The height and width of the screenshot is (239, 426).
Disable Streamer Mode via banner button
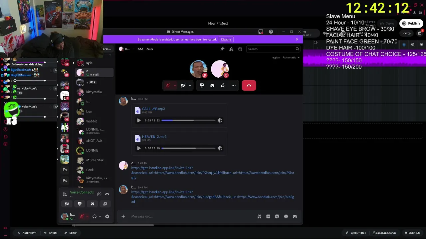coord(226,40)
